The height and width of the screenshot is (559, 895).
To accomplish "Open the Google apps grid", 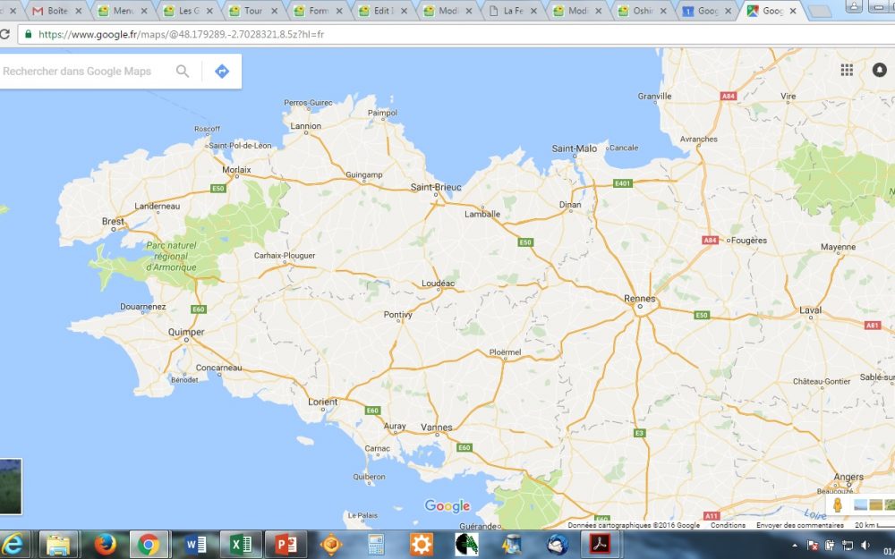I will pyautogui.click(x=847, y=71).
